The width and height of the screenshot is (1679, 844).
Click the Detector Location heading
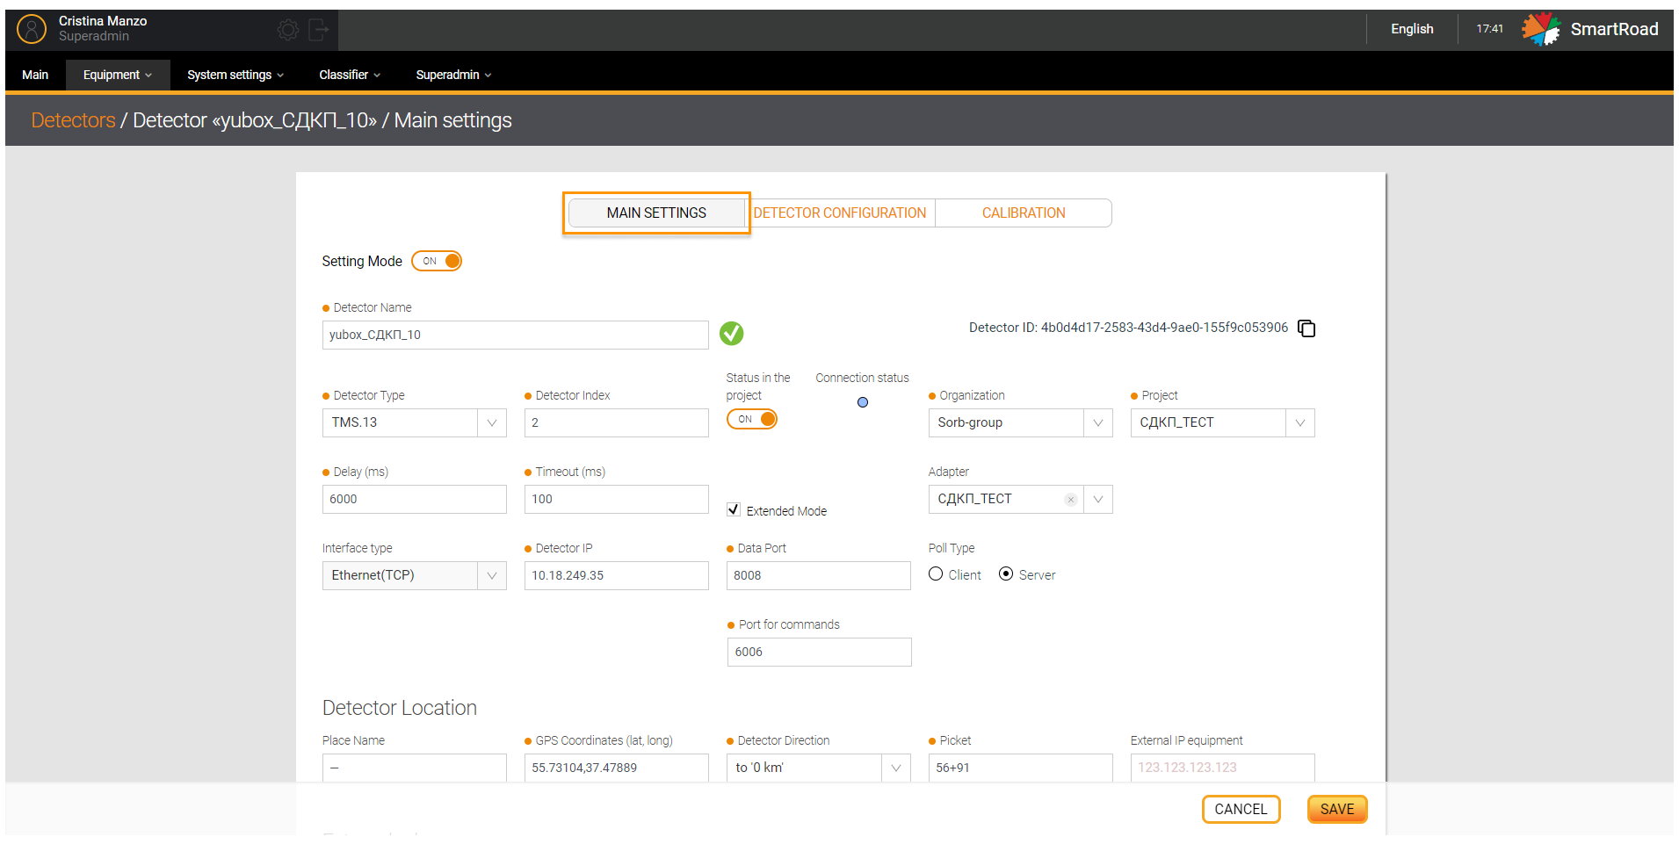(x=400, y=708)
